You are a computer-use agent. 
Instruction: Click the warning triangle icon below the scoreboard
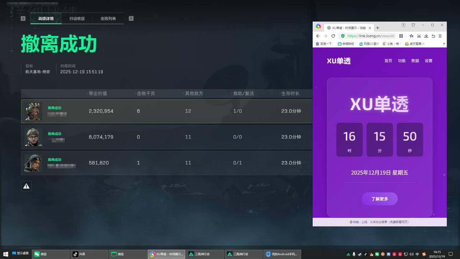pyautogui.click(x=26, y=186)
